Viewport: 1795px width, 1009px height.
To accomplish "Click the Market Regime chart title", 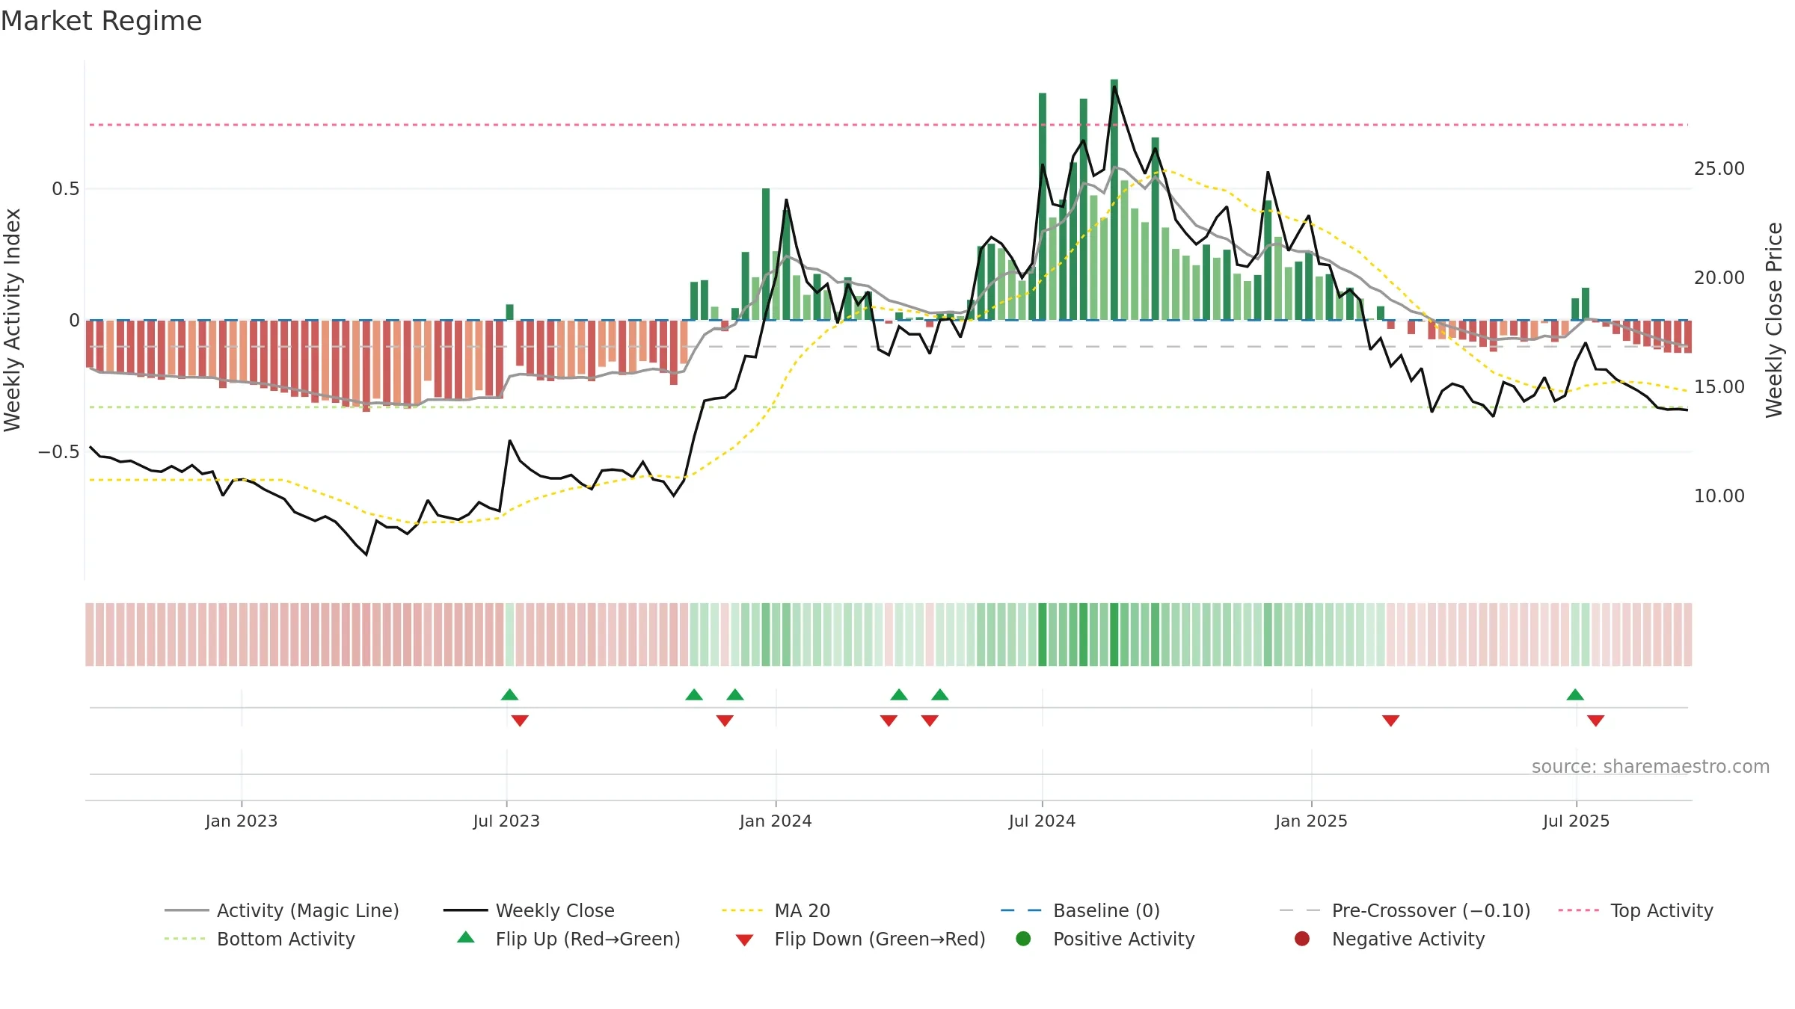I will pyautogui.click(x=101, y=21).
